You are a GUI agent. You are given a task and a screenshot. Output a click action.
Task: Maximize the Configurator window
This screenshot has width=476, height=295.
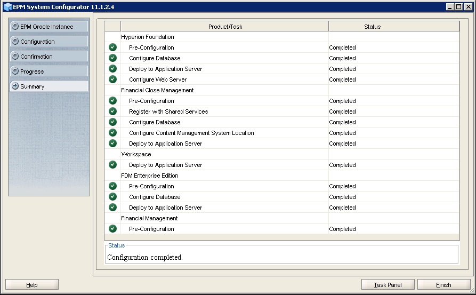point(459,6)
